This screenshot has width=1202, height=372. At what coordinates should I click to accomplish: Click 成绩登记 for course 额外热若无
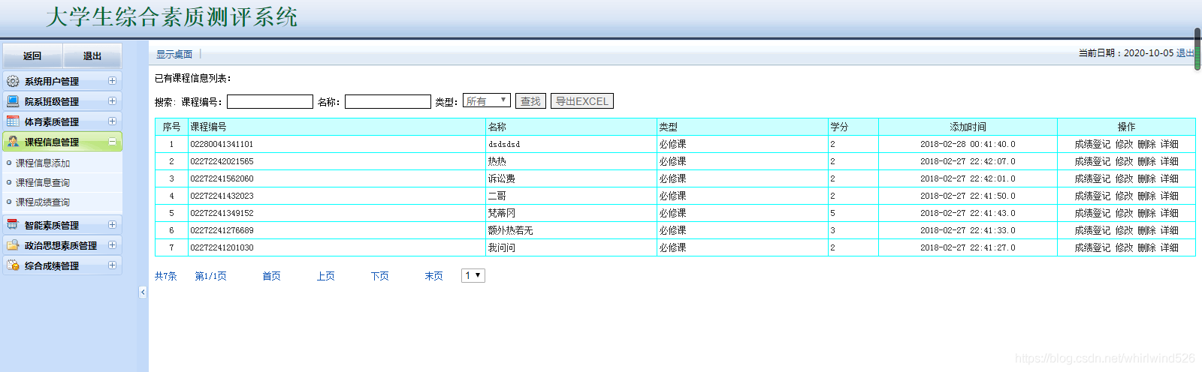pos(1092,230)
